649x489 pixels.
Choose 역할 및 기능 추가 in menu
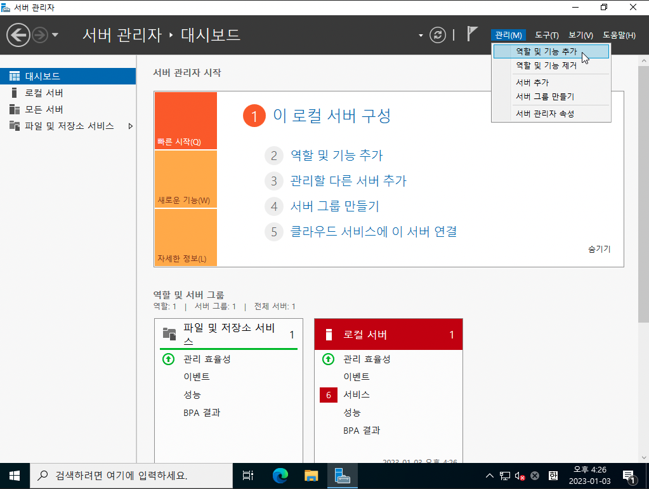click(551, 51)
